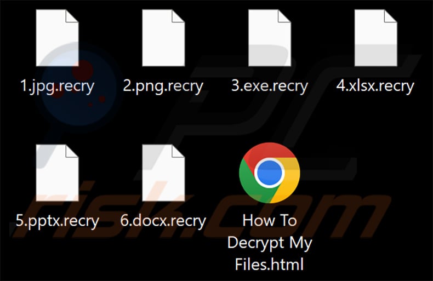Click the 1.jpg.recry filename label
Image resolution: width=433 pixels, height=281 pixels.
point(57,86)
